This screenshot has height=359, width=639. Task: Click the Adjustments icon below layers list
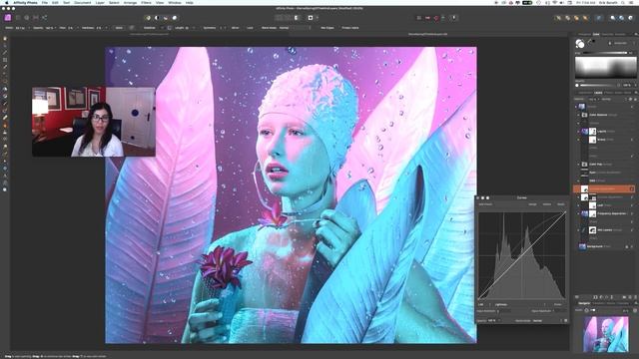601,297
